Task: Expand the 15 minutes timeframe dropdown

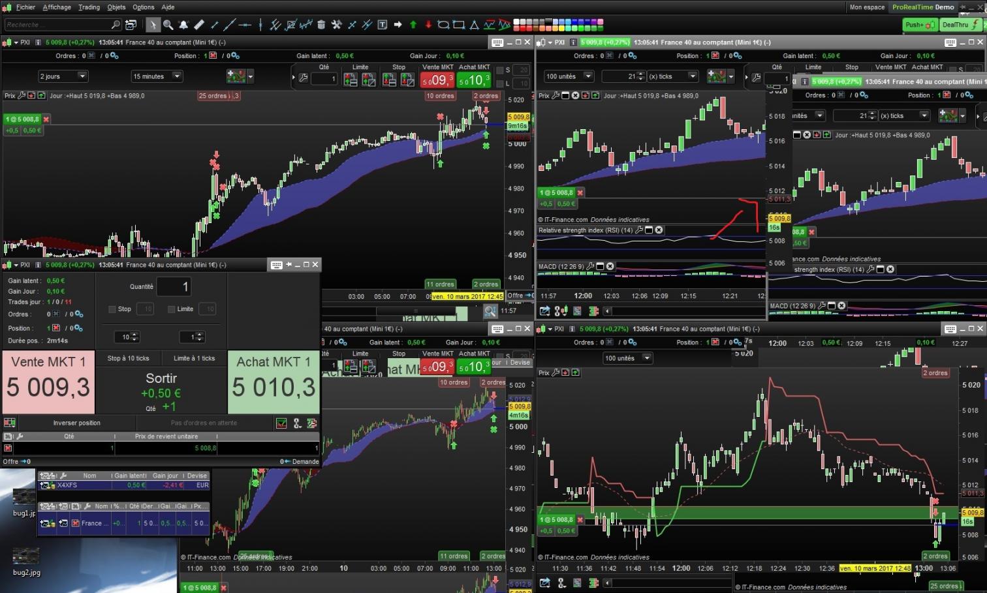Action: 177,76
